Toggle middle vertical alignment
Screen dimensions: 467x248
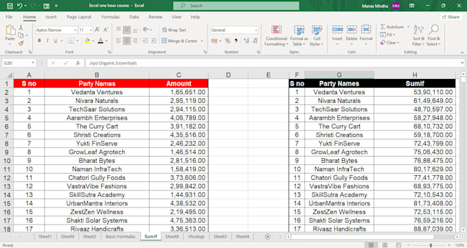[126, 30]
